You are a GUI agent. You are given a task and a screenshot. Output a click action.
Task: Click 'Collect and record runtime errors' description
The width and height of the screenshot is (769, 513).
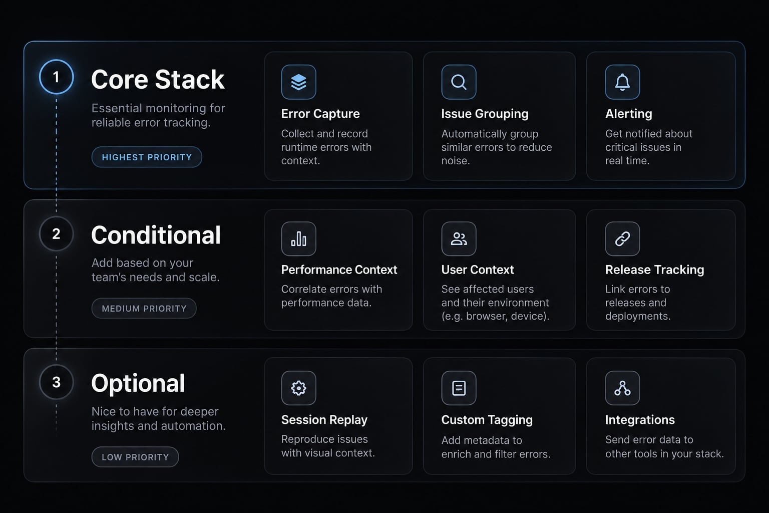coord(326,147)
